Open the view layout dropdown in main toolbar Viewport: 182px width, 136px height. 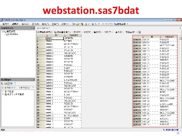pos(111,24)
